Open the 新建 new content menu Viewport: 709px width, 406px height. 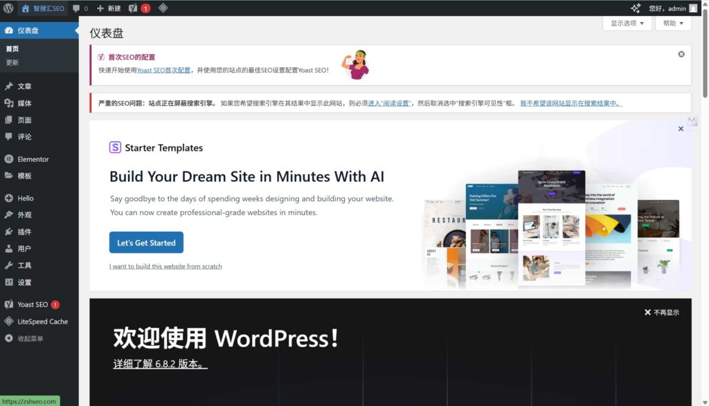click(x=109, y=8)
